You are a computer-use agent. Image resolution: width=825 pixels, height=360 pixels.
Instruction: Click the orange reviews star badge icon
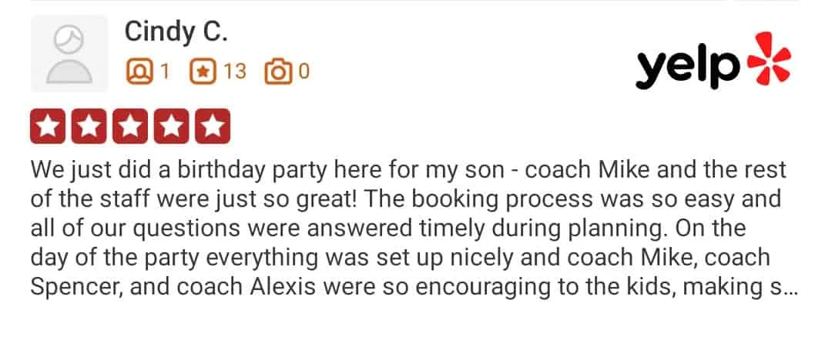[203, 72]
